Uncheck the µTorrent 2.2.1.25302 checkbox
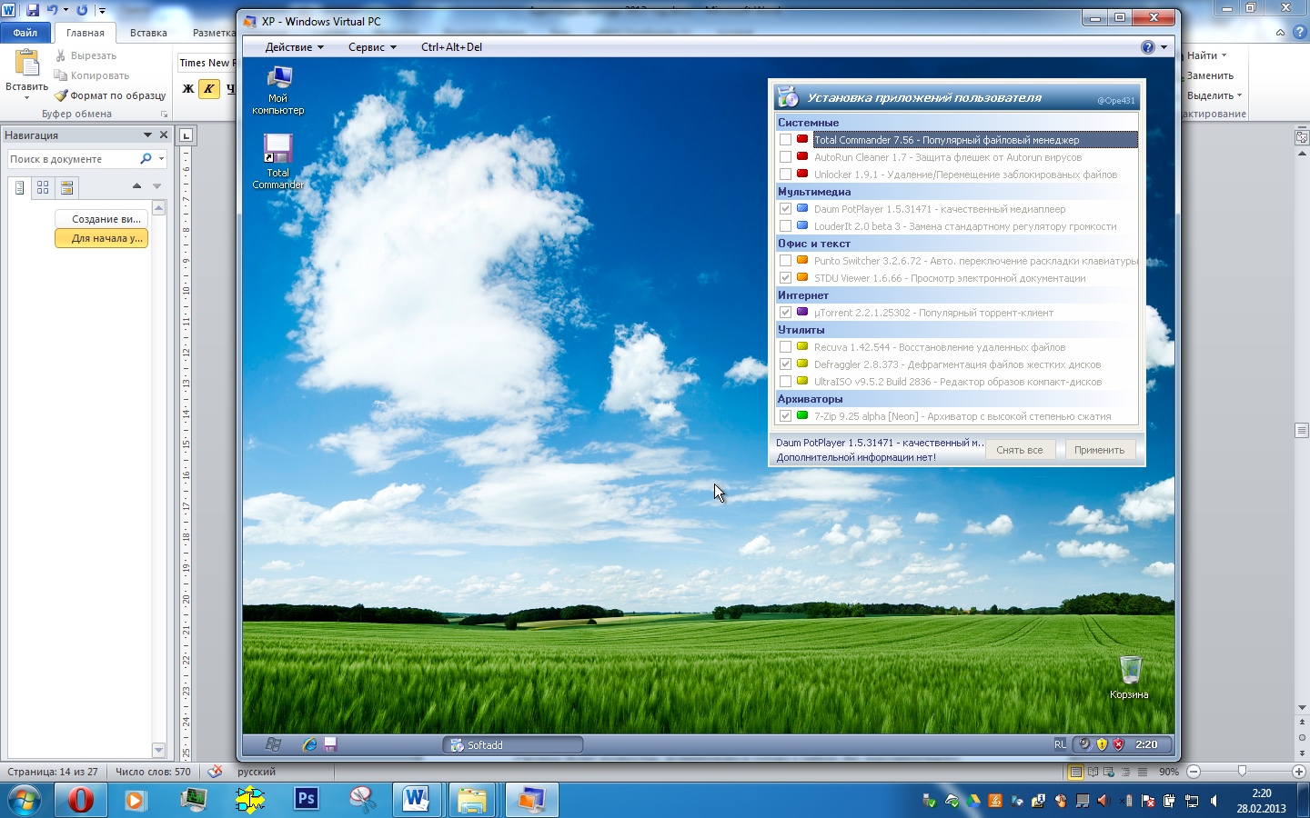 tap(785, 313)
